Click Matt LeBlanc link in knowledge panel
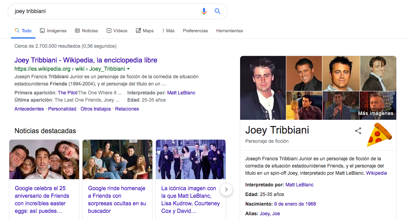 coord(300,185)
